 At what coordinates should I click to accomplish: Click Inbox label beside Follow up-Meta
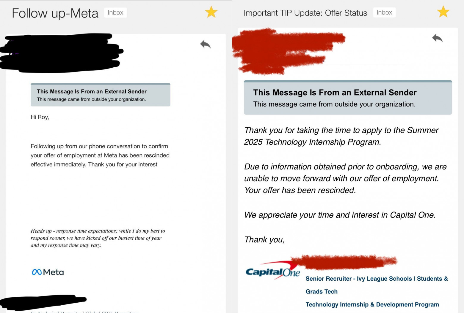[x=115, y=12]
